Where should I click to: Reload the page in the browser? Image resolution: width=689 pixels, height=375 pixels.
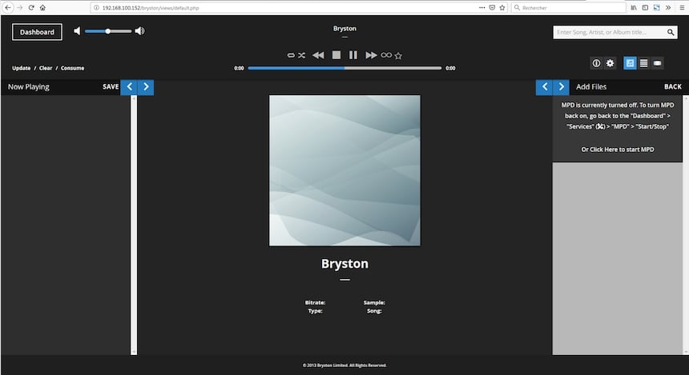pos(31,7)
